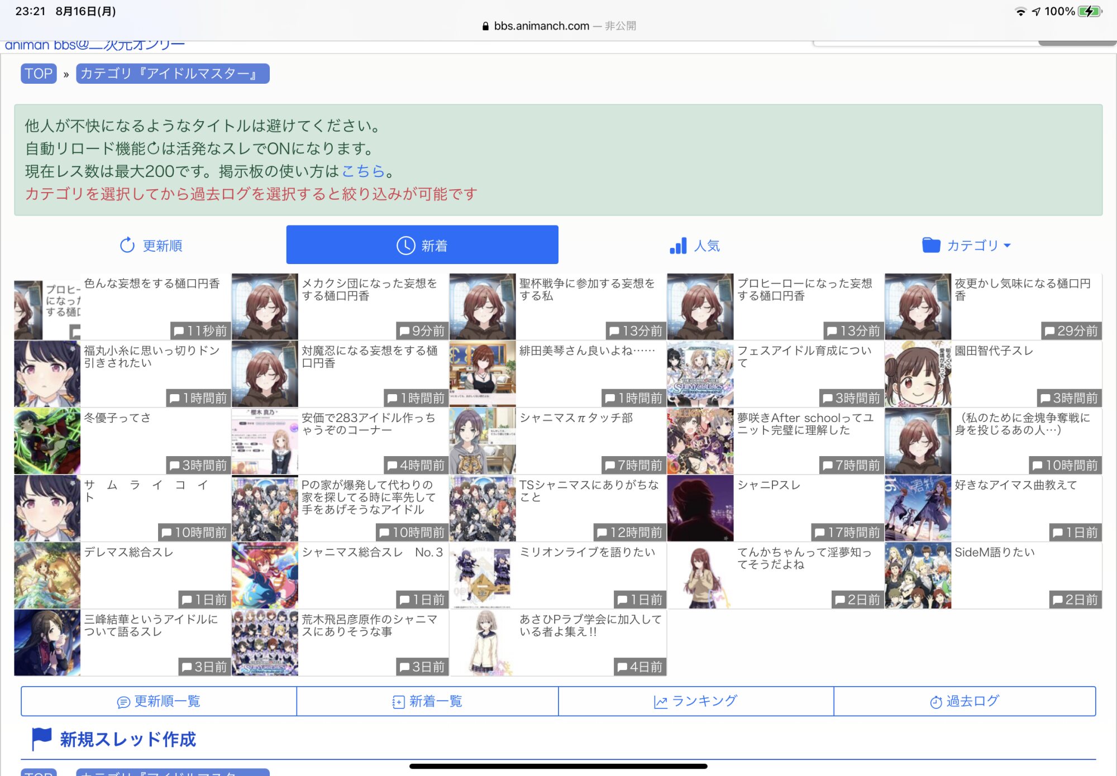Tap the battery charging icon
This screenshot has width=1117, height=776.
click(1090, 11)
